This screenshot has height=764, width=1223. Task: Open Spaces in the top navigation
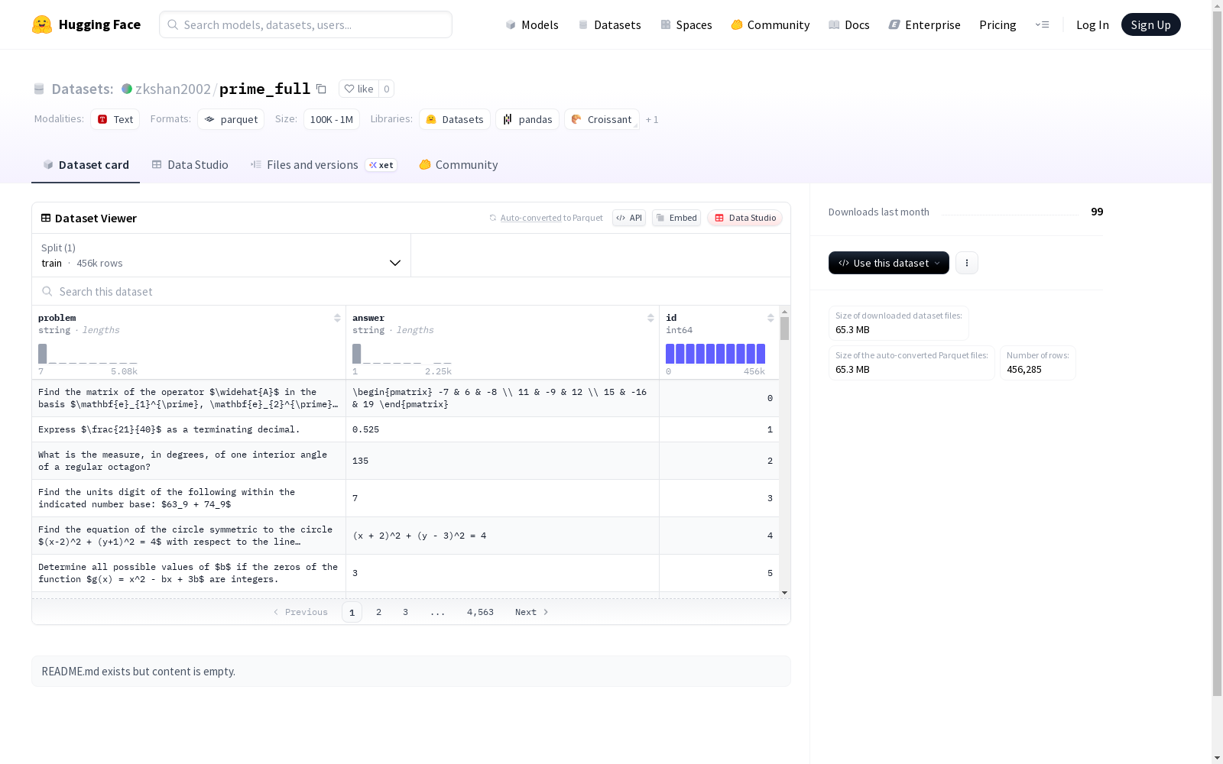pyautogui.click(x=686, y=24)
